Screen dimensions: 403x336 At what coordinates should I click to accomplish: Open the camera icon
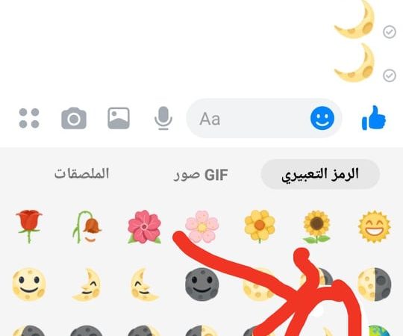pos(74,118)
